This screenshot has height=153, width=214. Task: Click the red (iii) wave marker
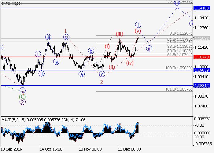[x=119, y=34]
